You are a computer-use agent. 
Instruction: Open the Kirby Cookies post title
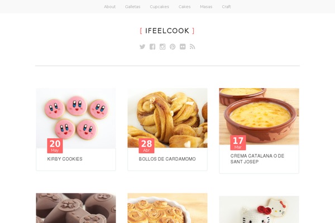[x=65, y=159]
